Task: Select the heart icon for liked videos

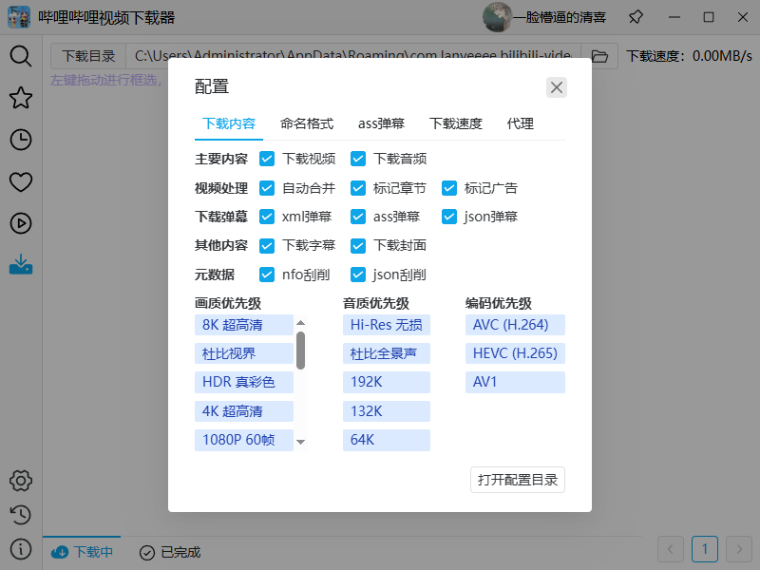Action: point(20,181)
